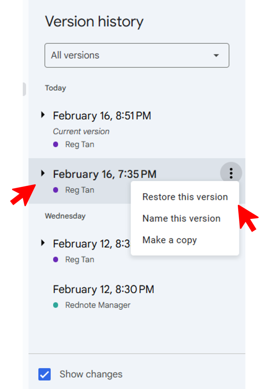Click teal dot beside Rednote Manager
The height and width of the screenshot is (389, 271).
pyautogui.click(x=56, y=305)
